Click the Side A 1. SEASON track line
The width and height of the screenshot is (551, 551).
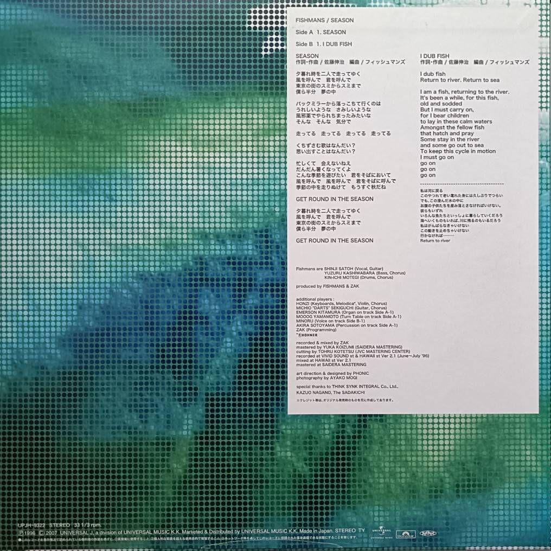pos(321,33)
